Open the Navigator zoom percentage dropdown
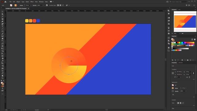197x111 pixels. [x=180, y=34]
